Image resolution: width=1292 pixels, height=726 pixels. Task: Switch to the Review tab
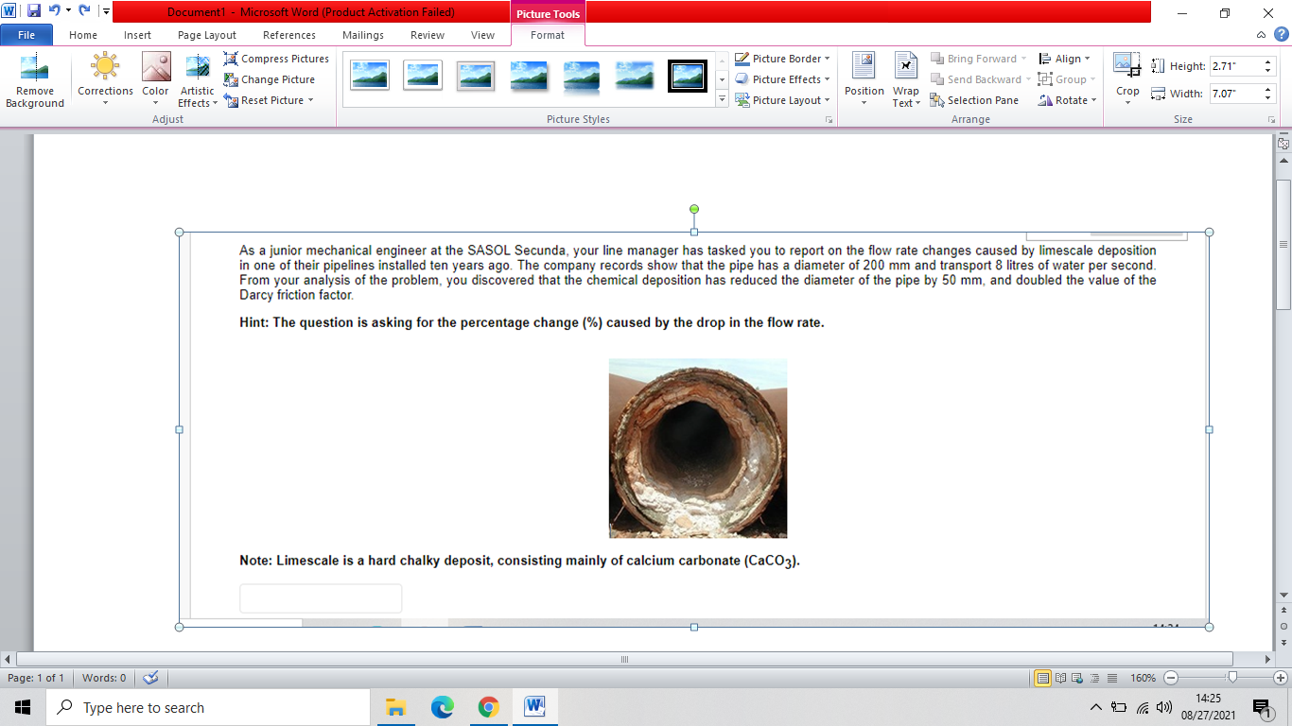pos(427,35)
